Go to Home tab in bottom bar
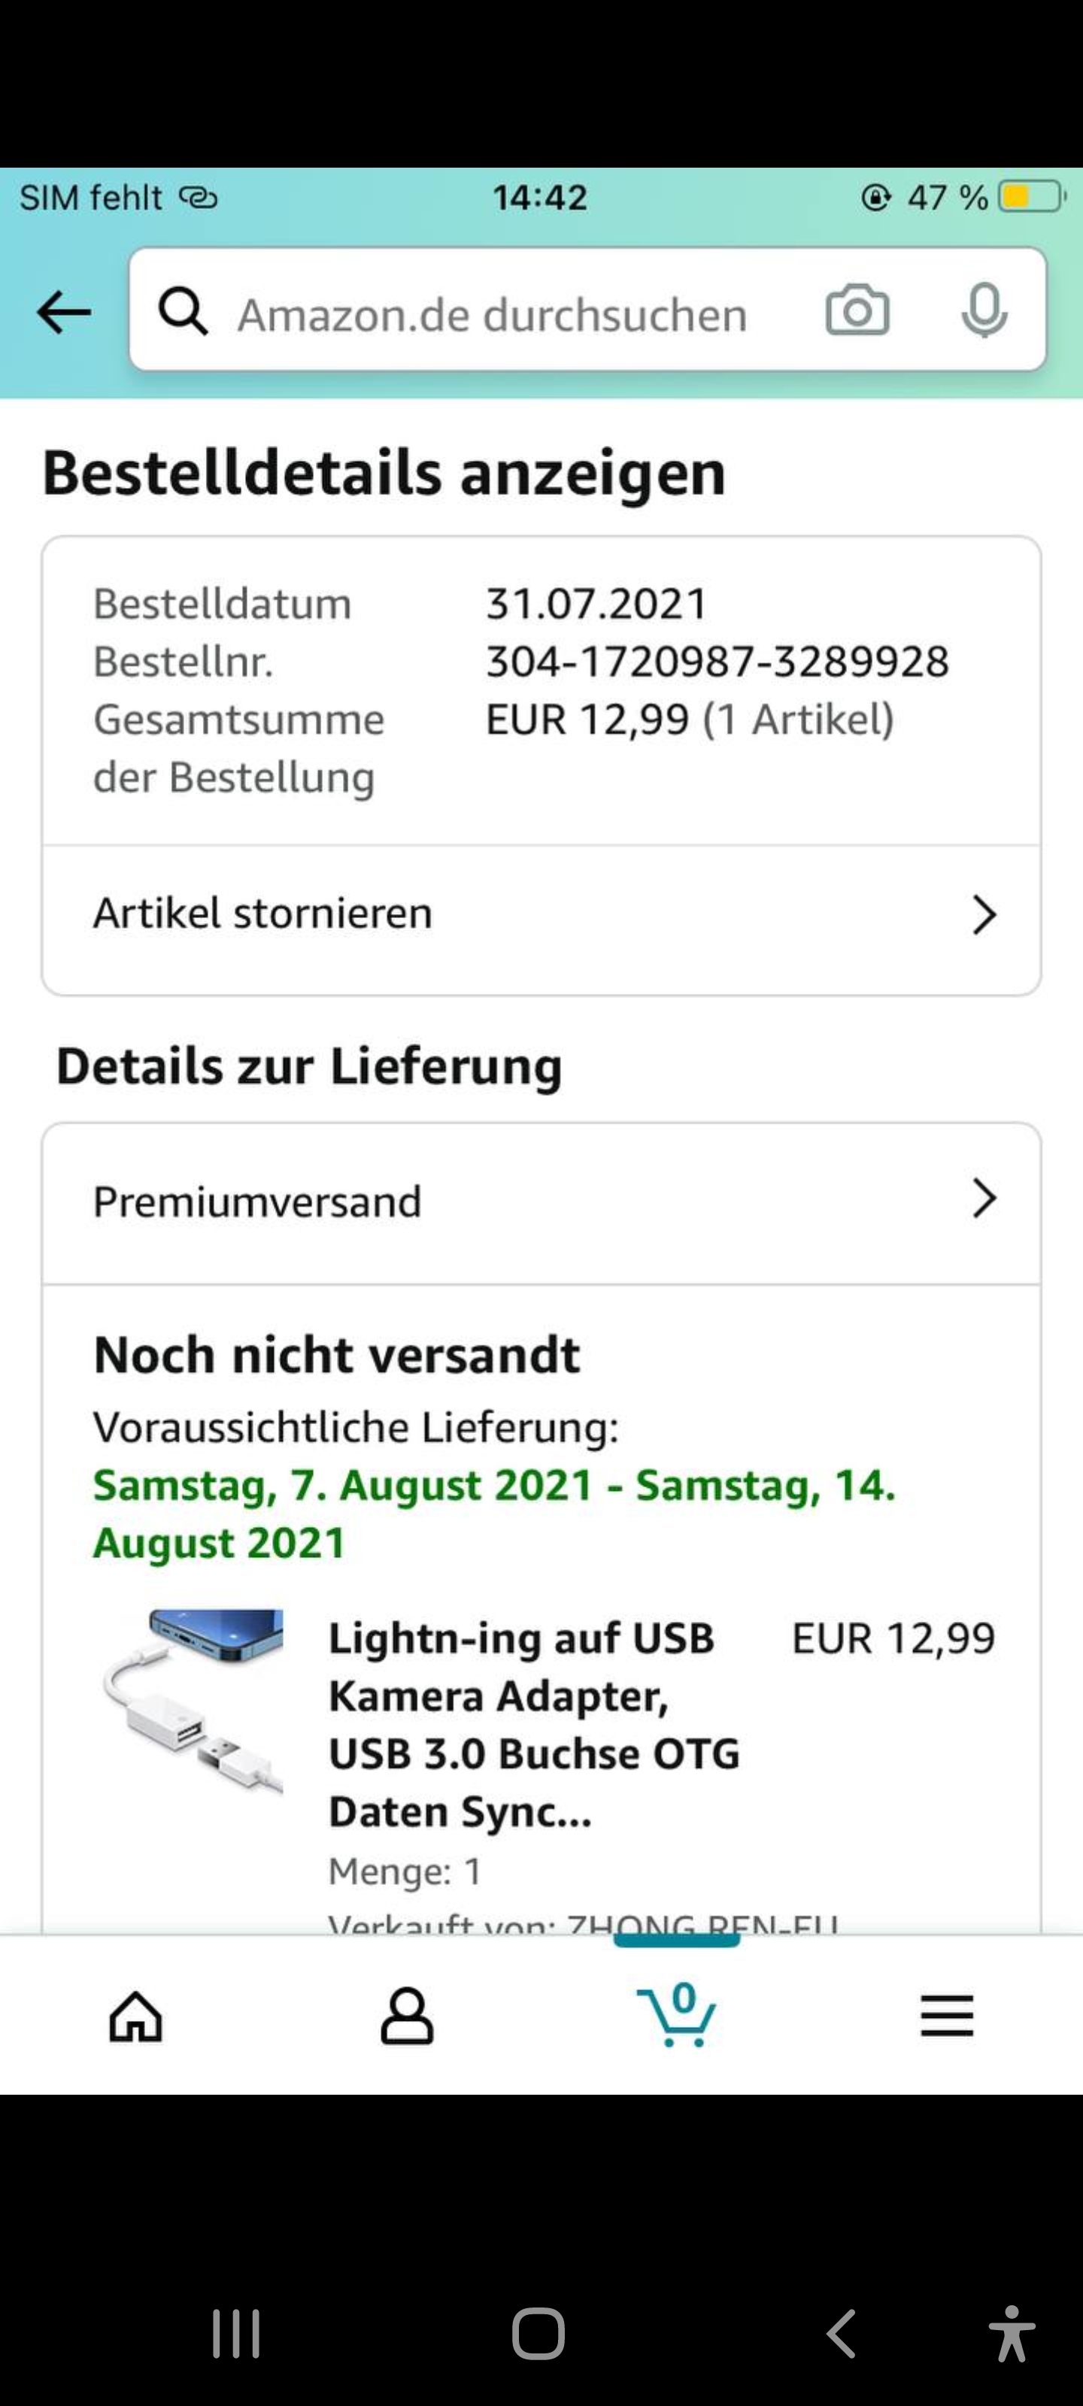Viewport: 1083px width, 2406px height. [136, 2017]
